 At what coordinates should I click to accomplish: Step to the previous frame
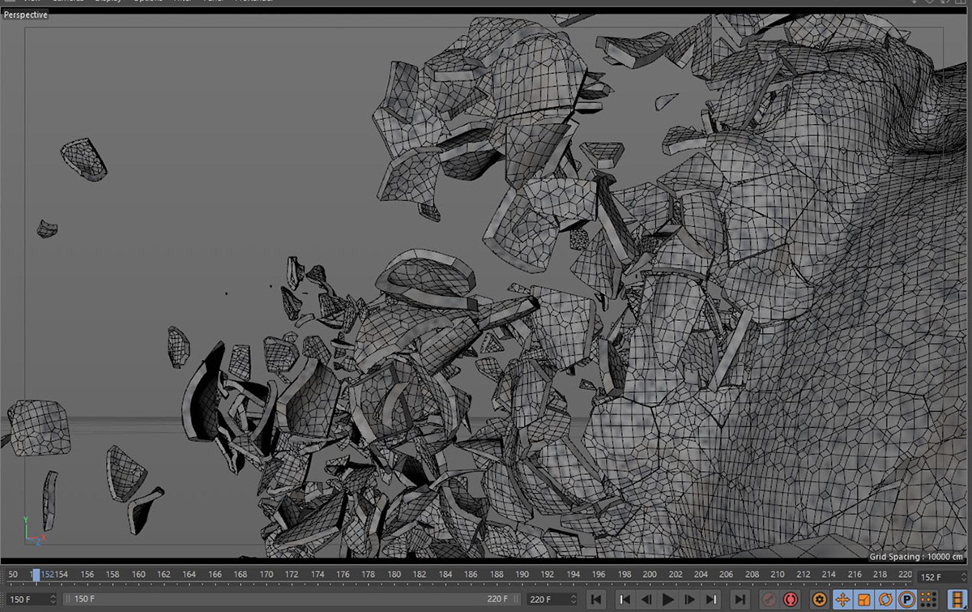pyautogui.click(x=646, y=600)
